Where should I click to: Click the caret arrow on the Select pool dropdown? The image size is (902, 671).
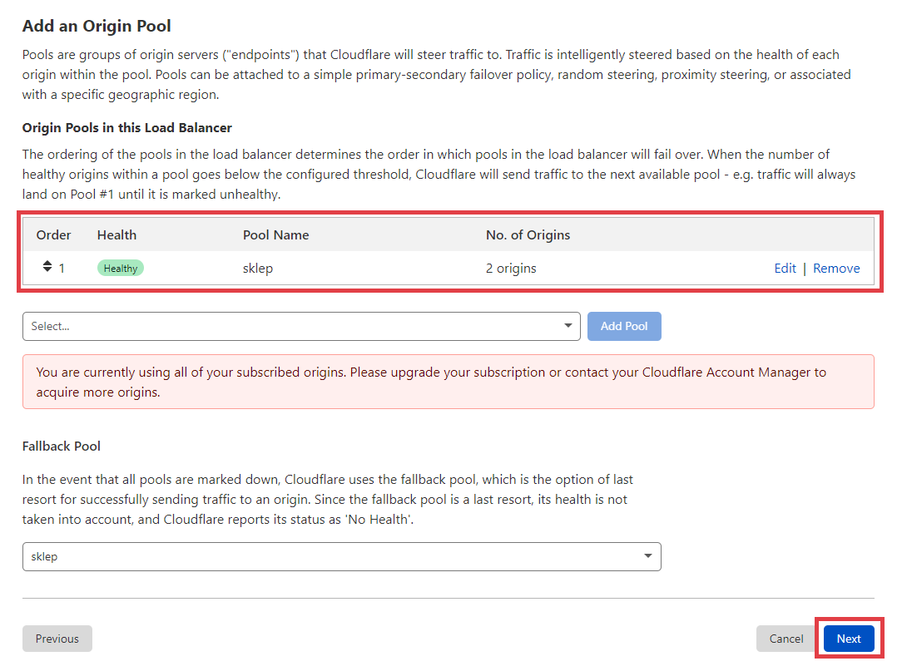point(568,326)
